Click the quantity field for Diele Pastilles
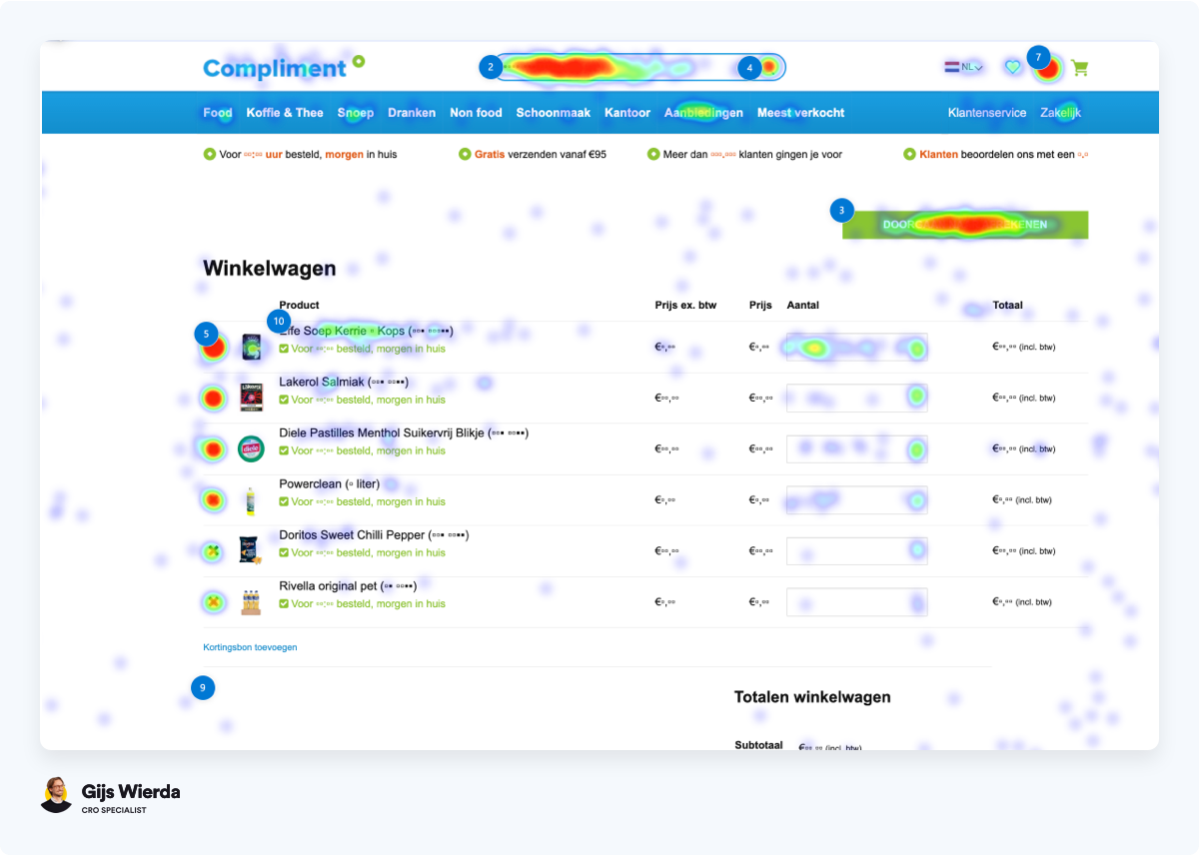The height and width of the screenshot is (855, 1199). (x=857, y=448)
